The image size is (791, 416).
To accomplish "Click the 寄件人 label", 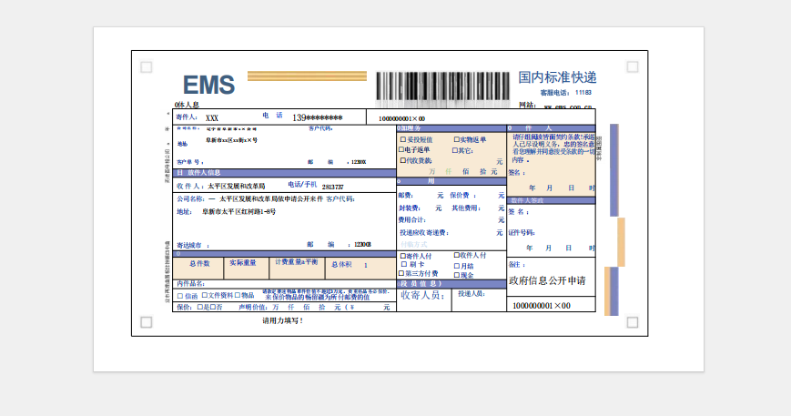I will pos(187,117).
